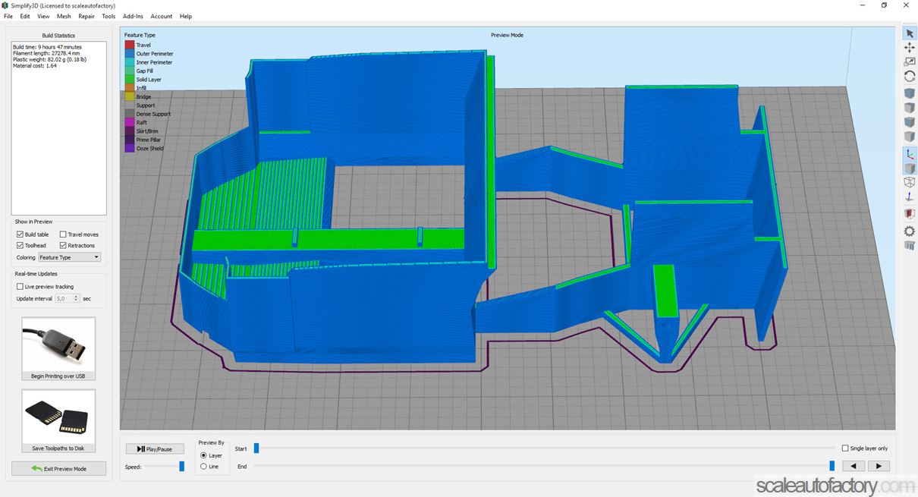Activate the translate/move model tool

(x=909, y=47)
